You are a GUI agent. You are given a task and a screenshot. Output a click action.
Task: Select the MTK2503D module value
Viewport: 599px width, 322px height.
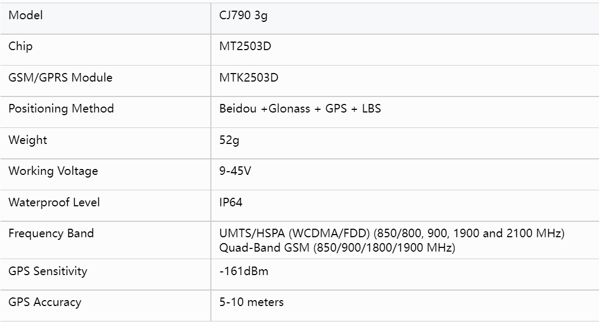249,78
